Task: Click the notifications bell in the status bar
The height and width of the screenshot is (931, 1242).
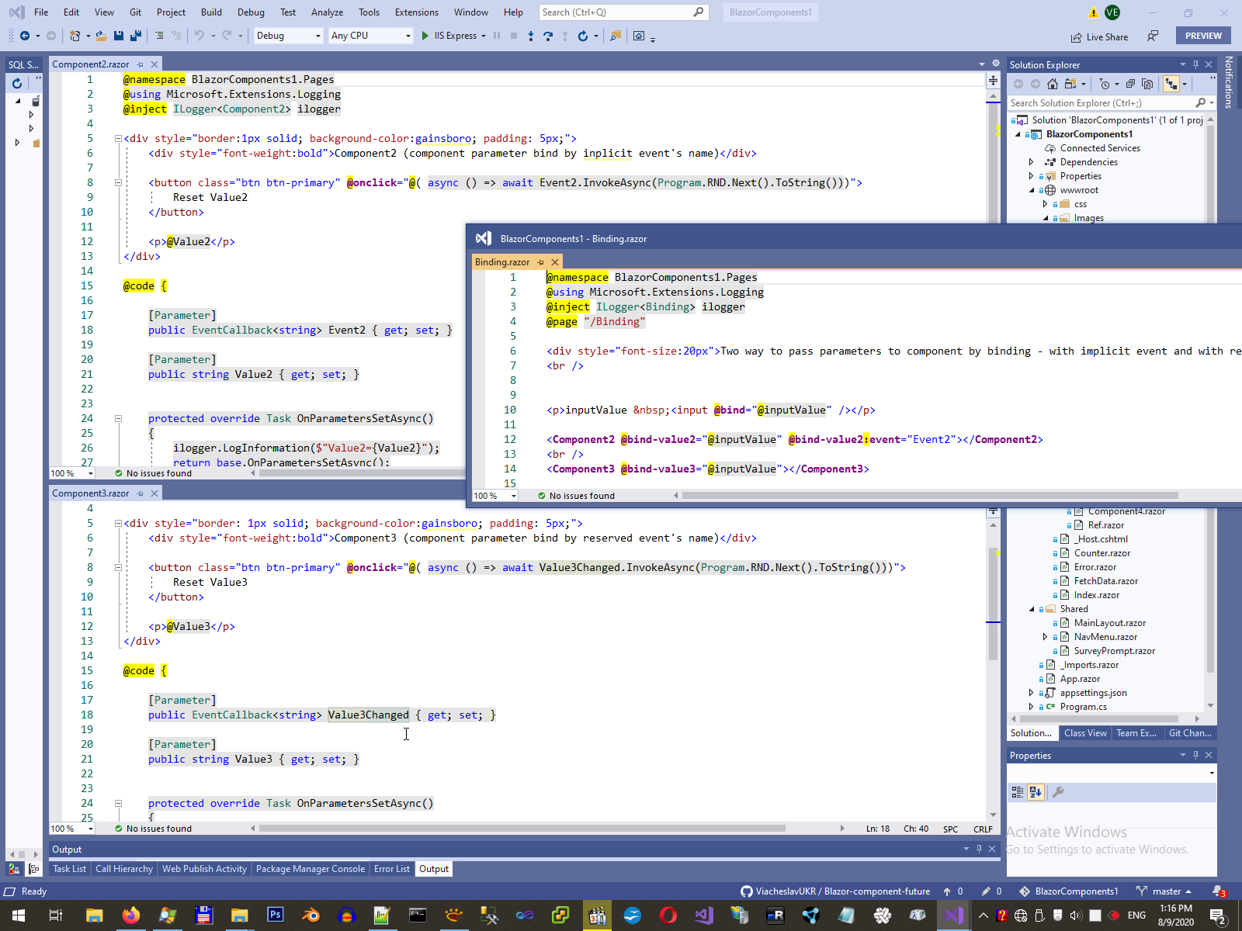Action: coord(1218,891)
